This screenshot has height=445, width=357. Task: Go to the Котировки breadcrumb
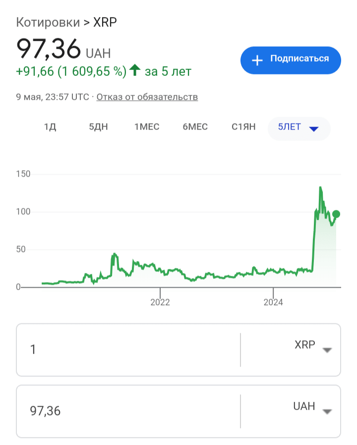pyautogui.click(x=48, y=22)
